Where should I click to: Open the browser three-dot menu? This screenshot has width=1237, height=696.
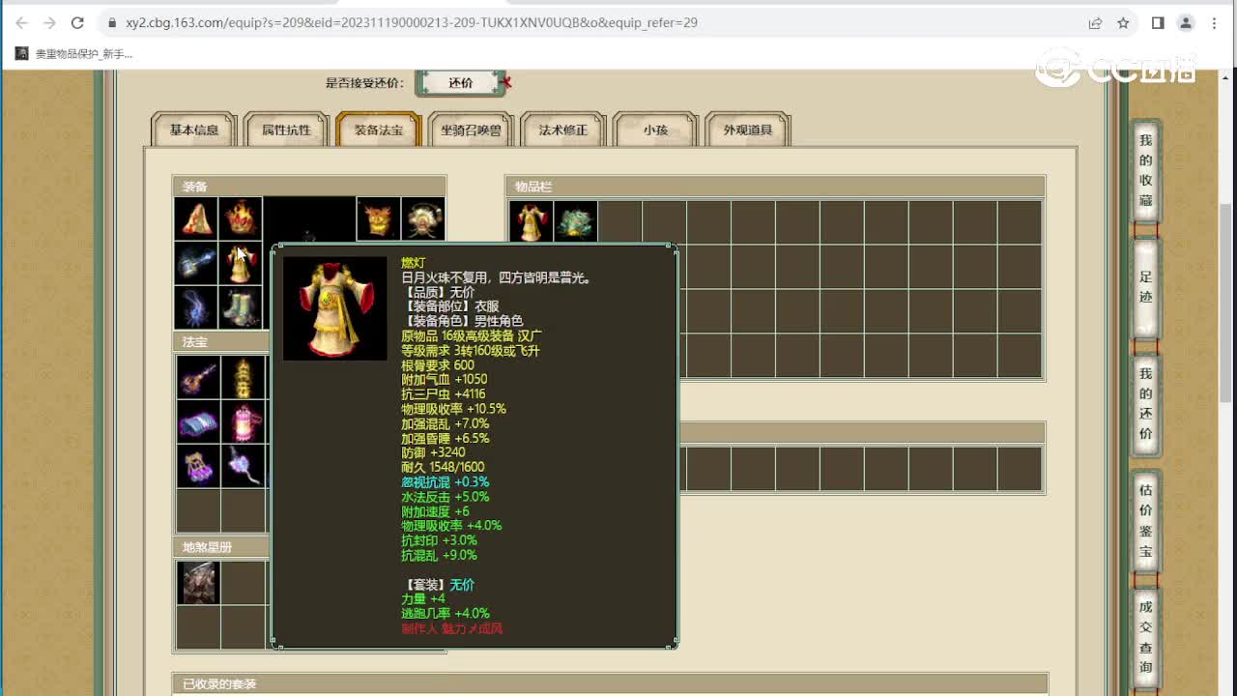(1214, 23)
